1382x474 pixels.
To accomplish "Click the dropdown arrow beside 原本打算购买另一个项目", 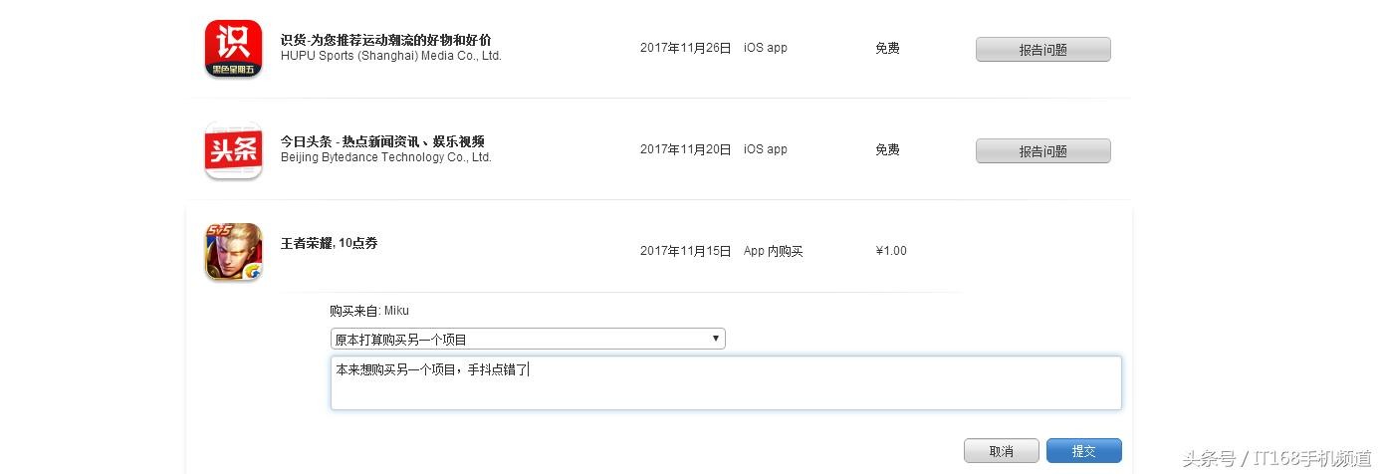I will [715, 339].
